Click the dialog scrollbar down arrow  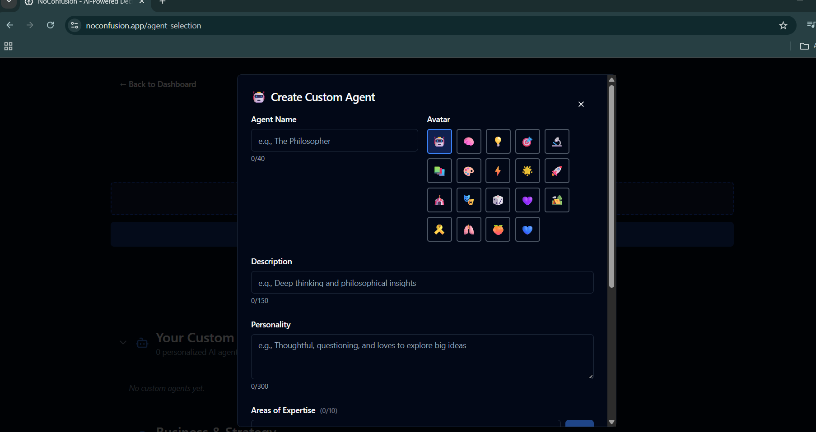pos(612,422)
